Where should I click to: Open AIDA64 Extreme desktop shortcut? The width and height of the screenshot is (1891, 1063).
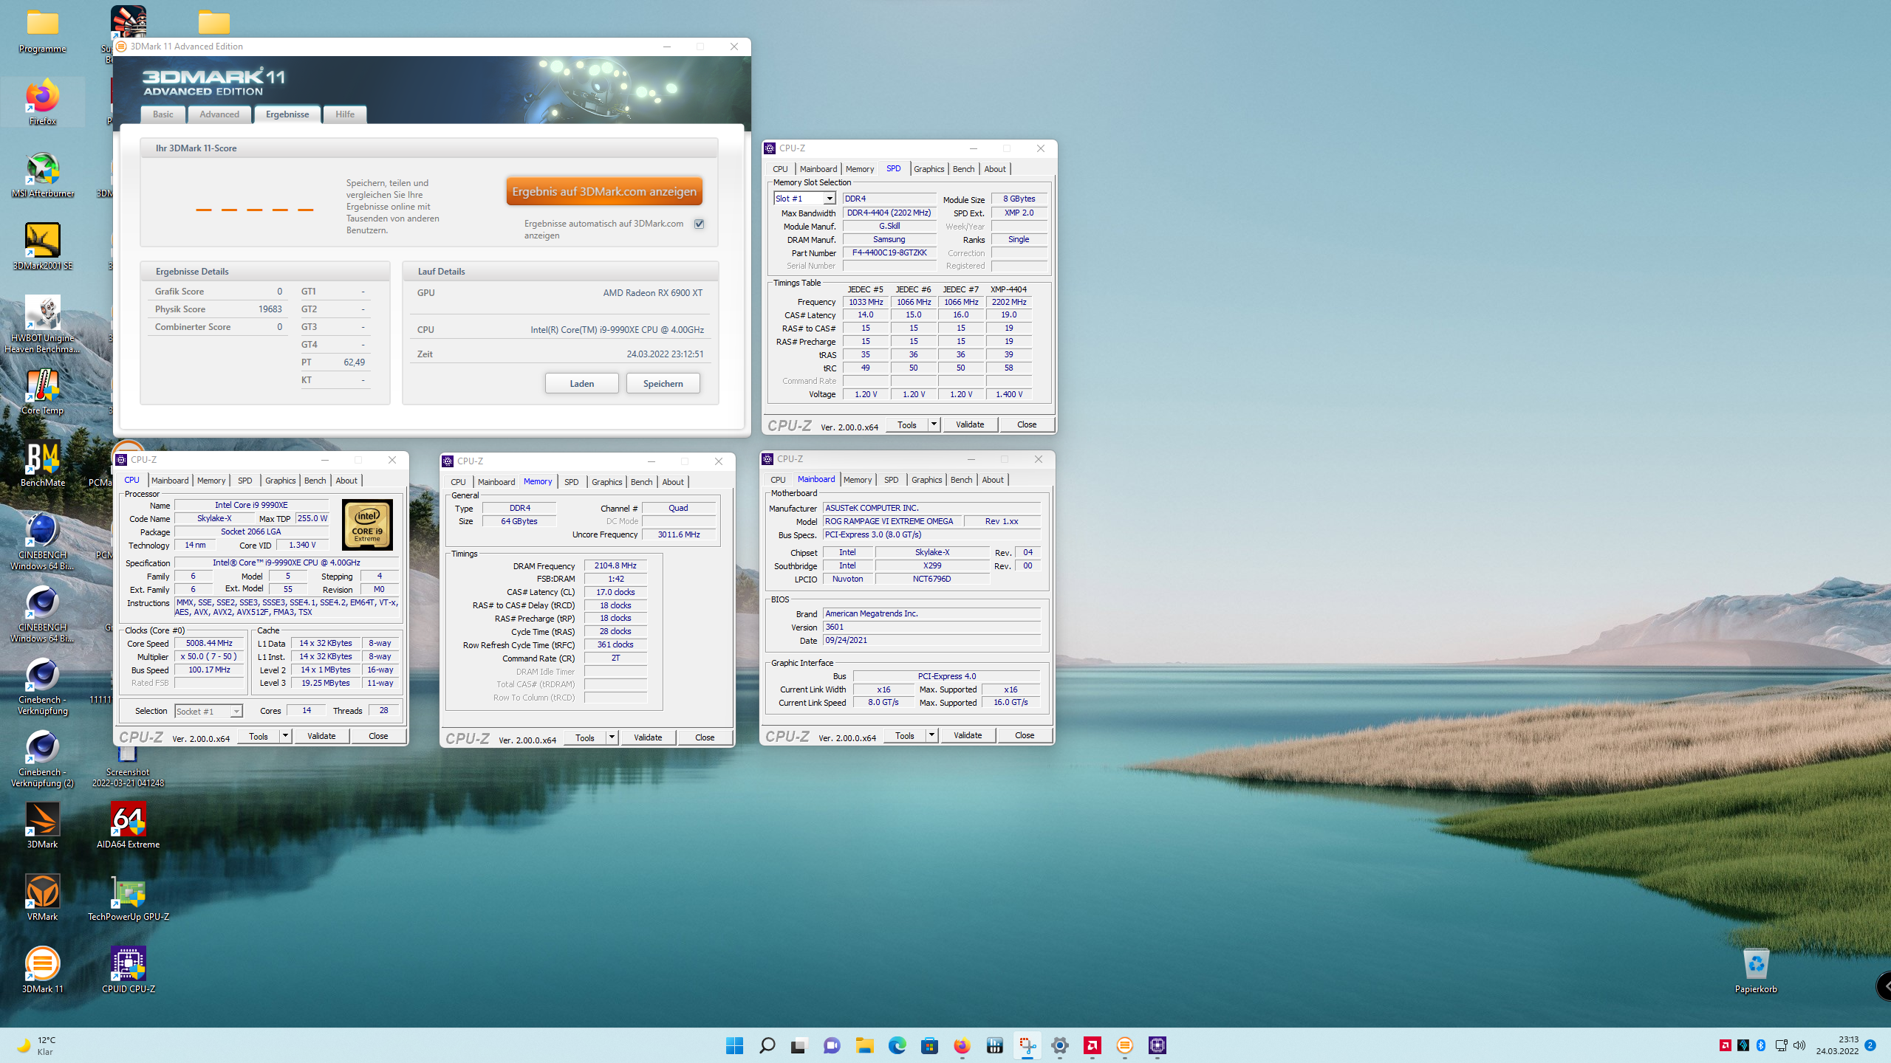[128, 826]
